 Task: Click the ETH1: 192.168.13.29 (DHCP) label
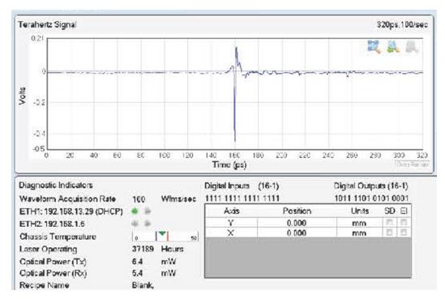[71, 211]
